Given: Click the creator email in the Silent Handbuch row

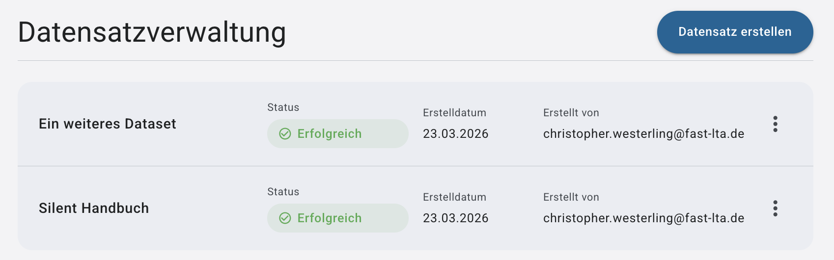Looking at the screenshot, I should pyautogui.click(x=643, y=218).
